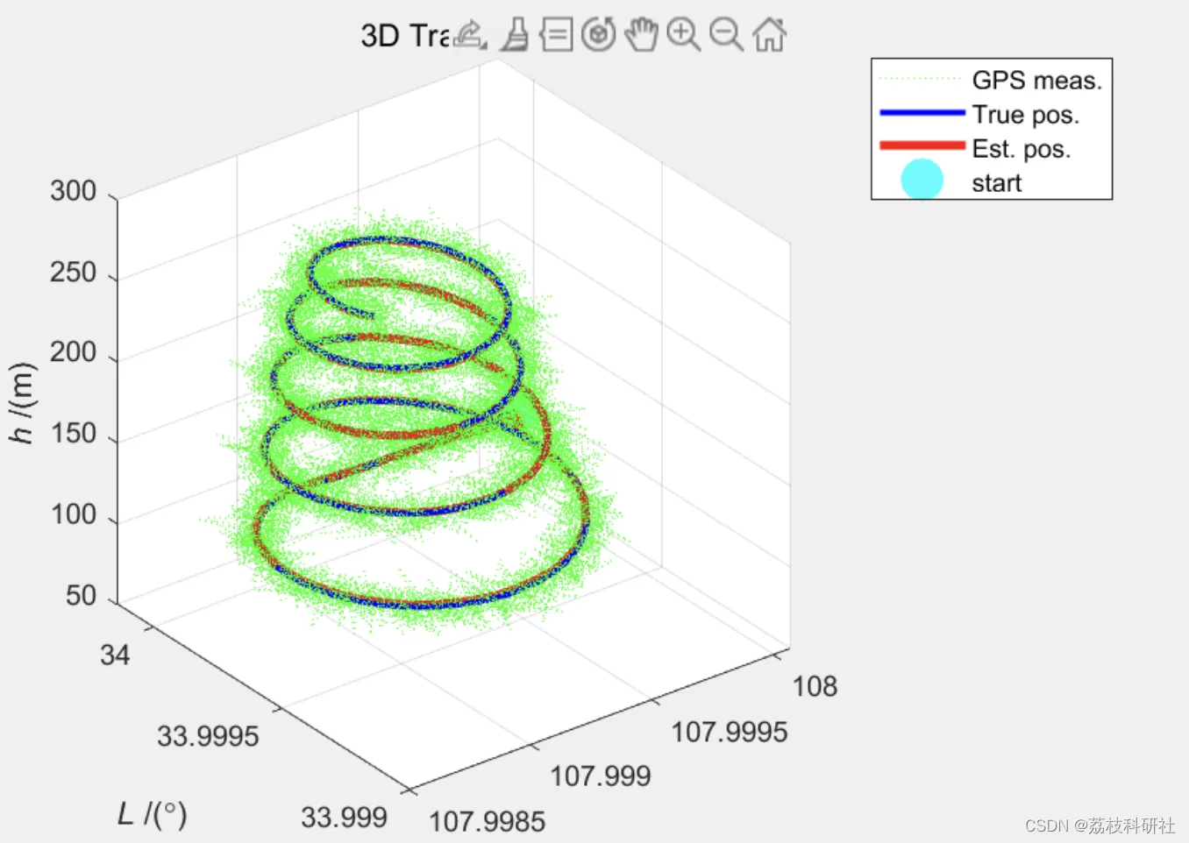
Task: Click the latitude tick label 34
Action: tap(115, 655)
